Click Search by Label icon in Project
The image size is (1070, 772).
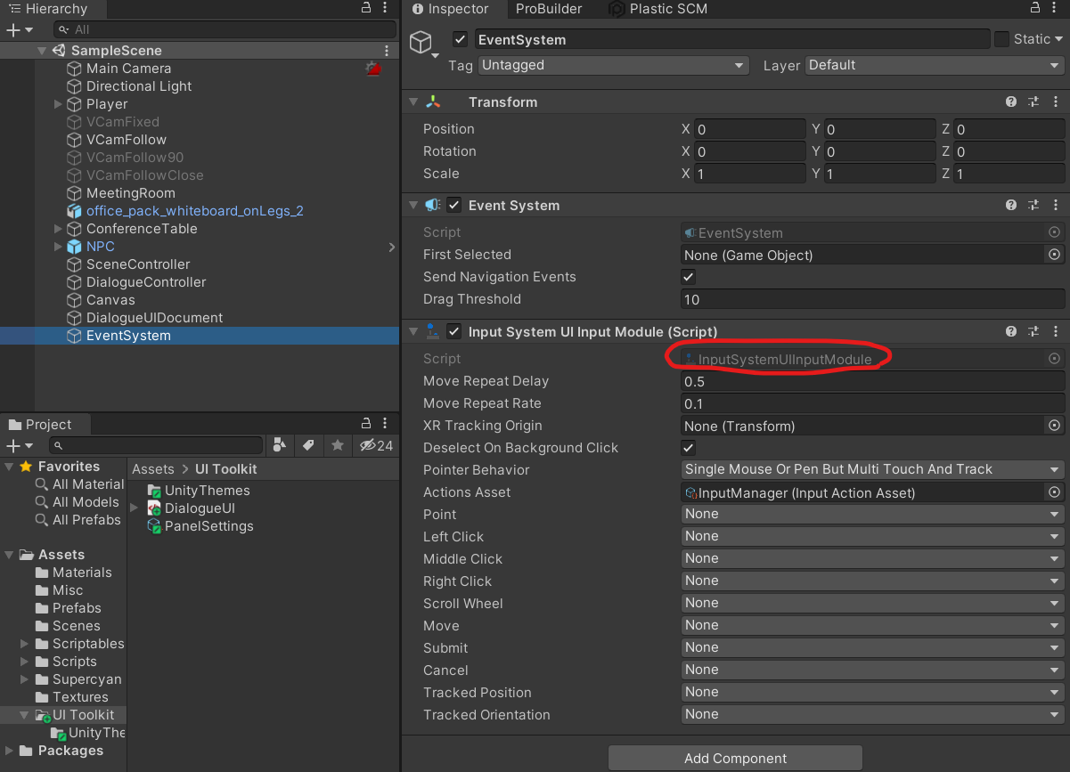click(308, 445)
